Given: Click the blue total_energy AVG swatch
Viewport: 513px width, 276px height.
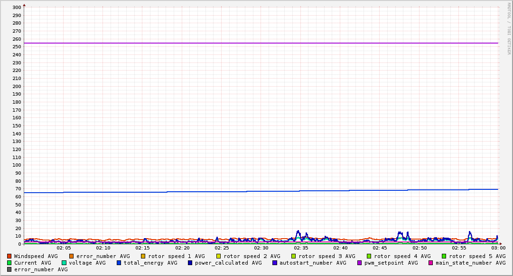Looking at the screenshot, I should (x=119, y=263).
